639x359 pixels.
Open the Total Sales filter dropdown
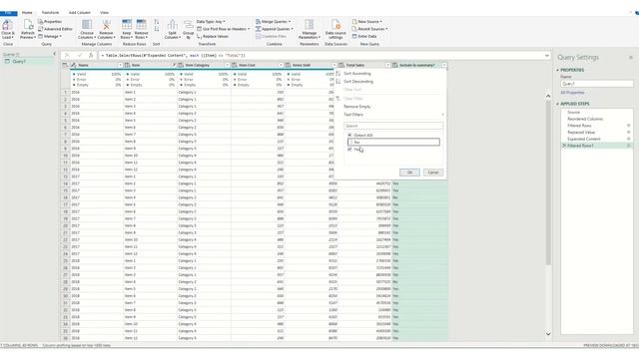pos(387,65)
